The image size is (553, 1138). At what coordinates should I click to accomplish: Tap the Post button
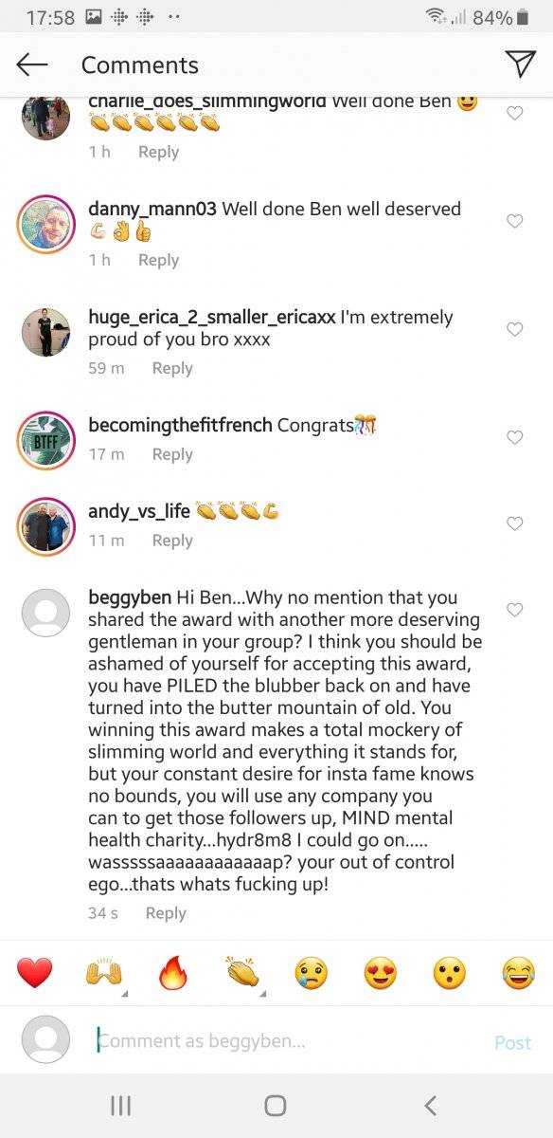pyautogui.click(x=512, y=1042)
